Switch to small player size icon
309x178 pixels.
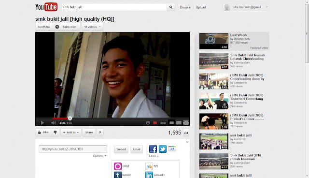(172, 123)
